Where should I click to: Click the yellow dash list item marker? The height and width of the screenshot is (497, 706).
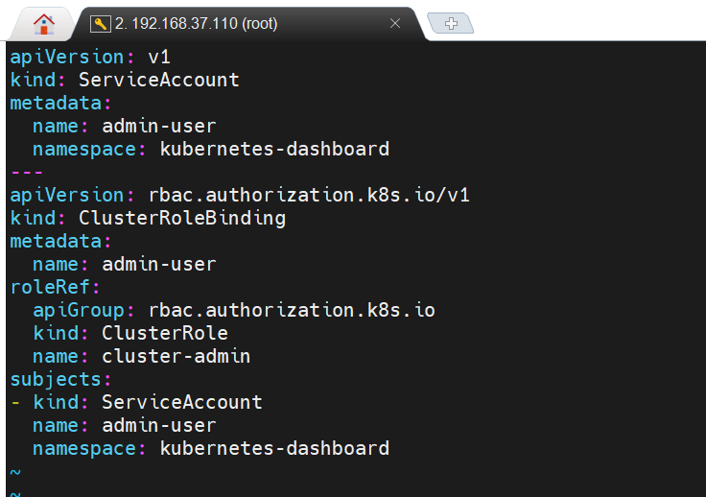[x=15, y=403]
